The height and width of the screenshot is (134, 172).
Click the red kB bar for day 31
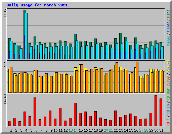click(161, 112)
